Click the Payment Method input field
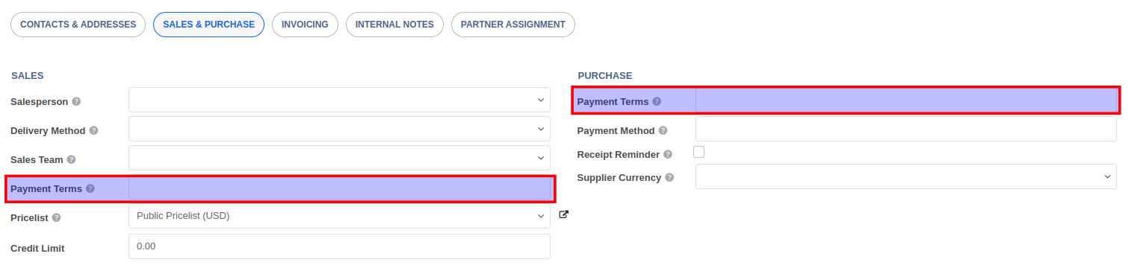 pos(906,129)
